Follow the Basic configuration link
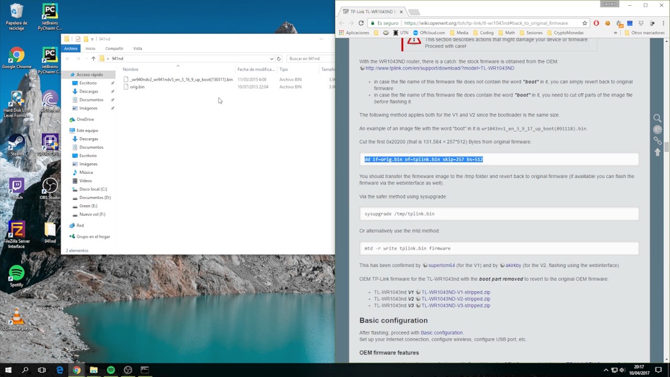Viewport: 670px width, 377px height. (442, 333)
